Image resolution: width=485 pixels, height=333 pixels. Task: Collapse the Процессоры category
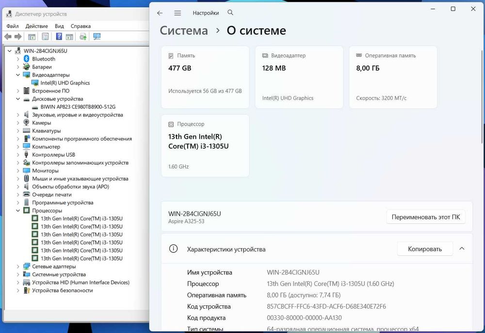pyautogui.click(x=17, y=211)
